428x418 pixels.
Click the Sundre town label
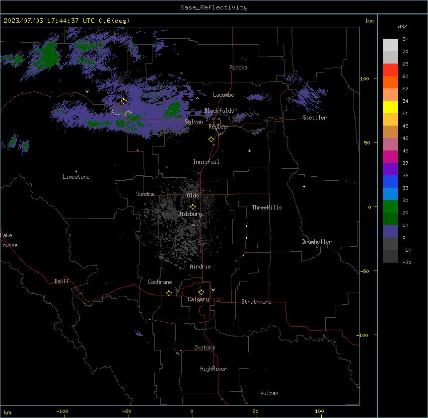pos(145,194)
